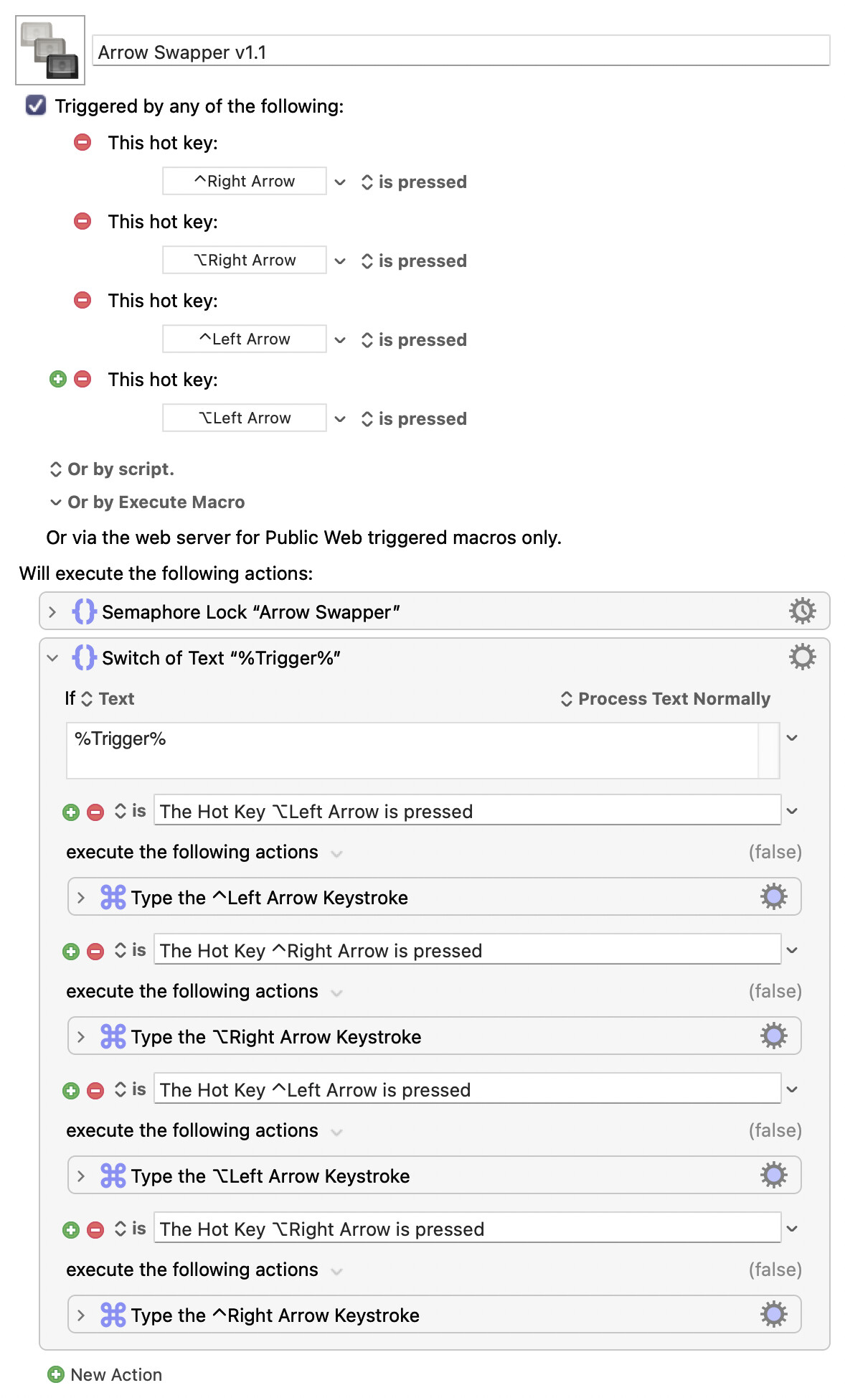Add a new trigger with green plus
This screenshot has width=845, height=1398.
(58, 379)
